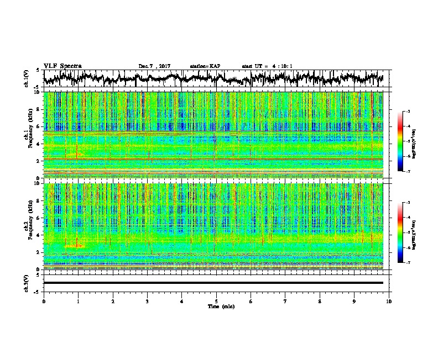
Task: Click the time-axis tick label "1"
Action: point(78,302)
